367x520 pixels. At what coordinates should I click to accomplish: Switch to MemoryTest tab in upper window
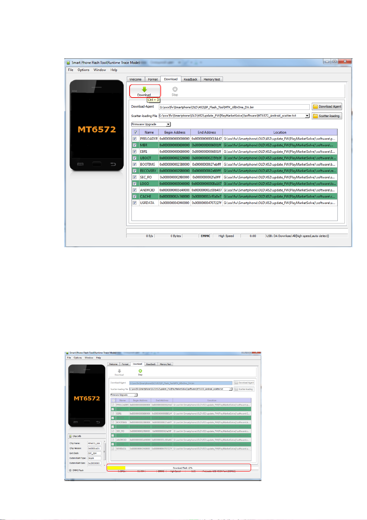click(x=212, y=79)
